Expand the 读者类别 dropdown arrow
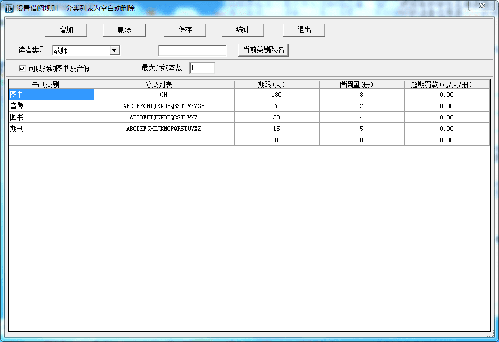 pyautogui.click(x=115, y=50)
